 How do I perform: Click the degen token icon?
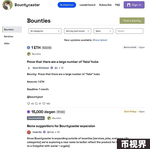point(28,112)
